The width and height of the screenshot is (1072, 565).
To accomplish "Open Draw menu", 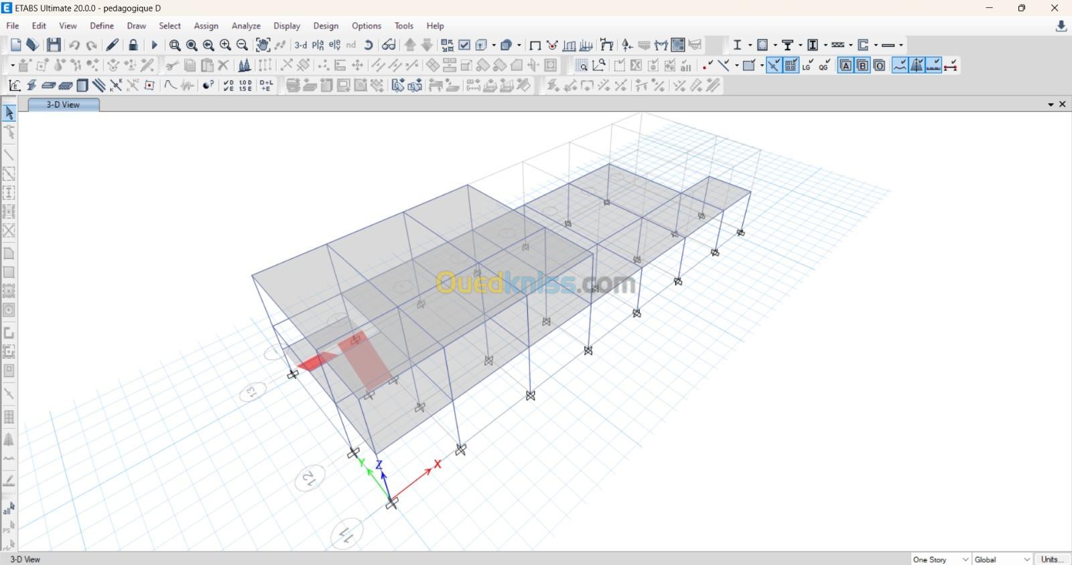I will (137, 25).
